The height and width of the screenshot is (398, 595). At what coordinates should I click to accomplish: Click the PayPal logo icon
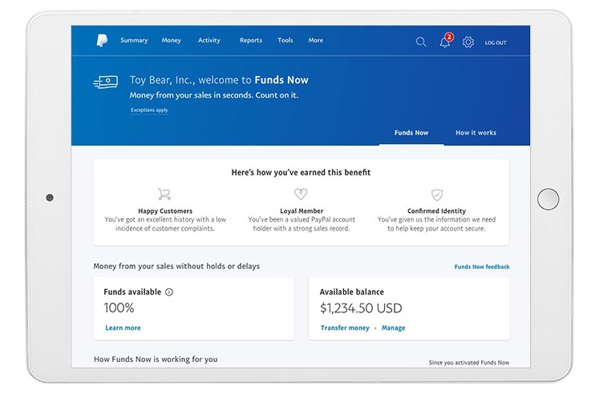(x=102, y=40)
